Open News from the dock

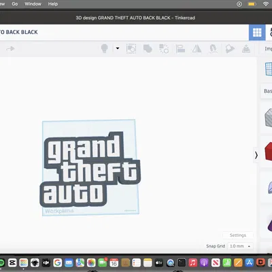[x=216, y=263]
